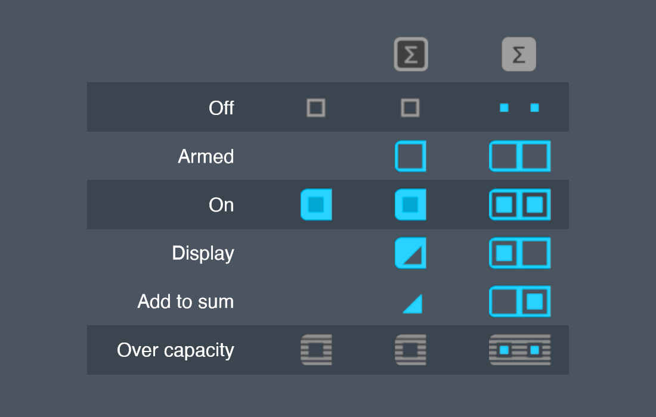656x417 pixels.
Task: Click the Add to sum label
Action: [x=185, y=301]
